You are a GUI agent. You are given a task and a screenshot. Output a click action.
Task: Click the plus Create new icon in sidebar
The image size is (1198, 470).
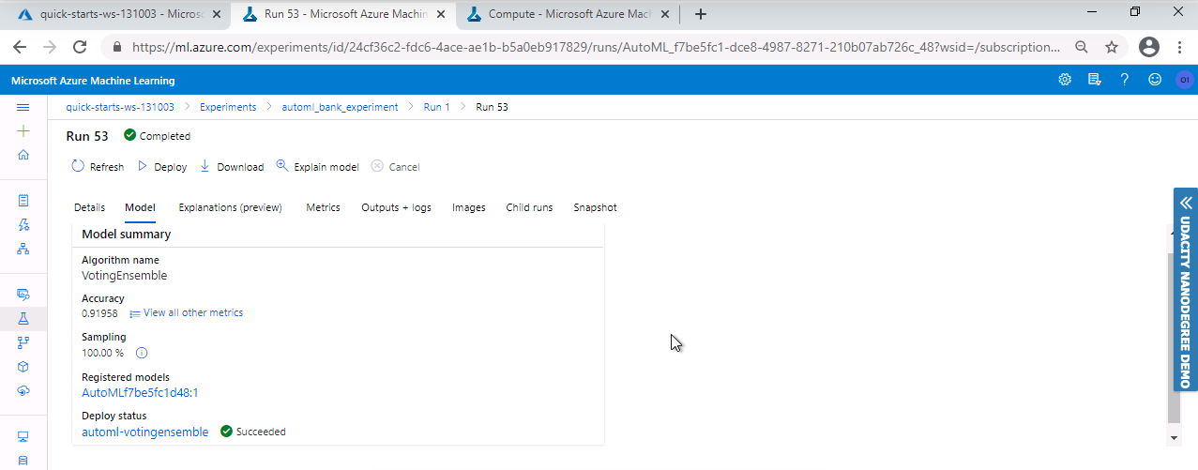pos(23,131)
